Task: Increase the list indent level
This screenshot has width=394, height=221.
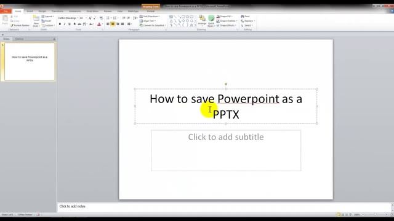Action: [129, 18]
